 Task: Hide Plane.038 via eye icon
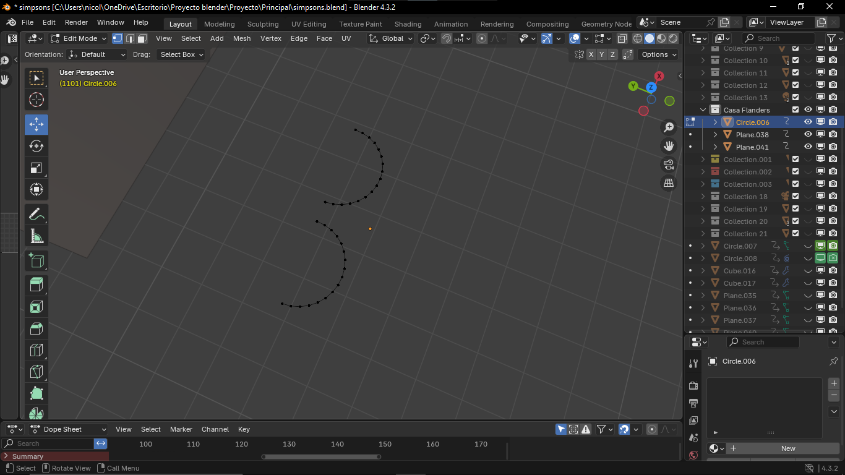tap(808, 135)
